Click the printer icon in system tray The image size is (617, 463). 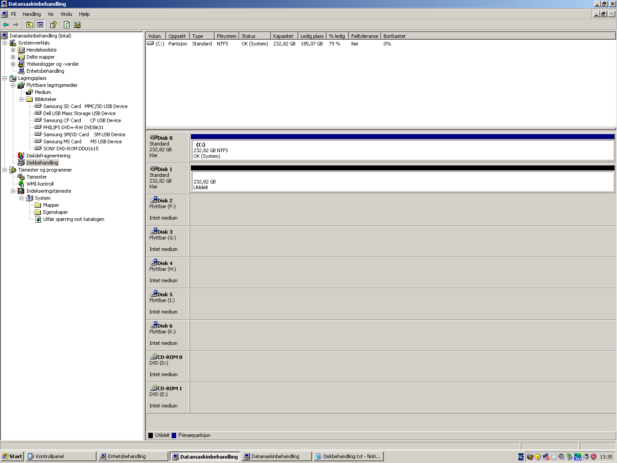(x=586, y=457)
